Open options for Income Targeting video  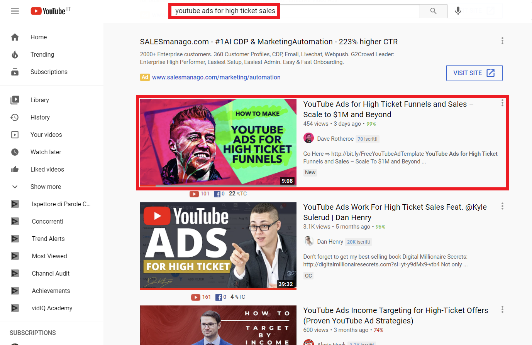(x=502, y=309)
